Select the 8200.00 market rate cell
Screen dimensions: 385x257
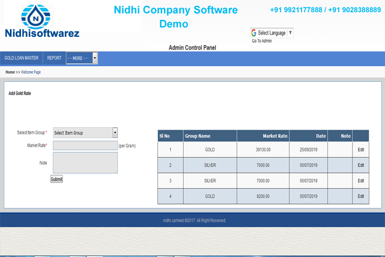point(263,196)
